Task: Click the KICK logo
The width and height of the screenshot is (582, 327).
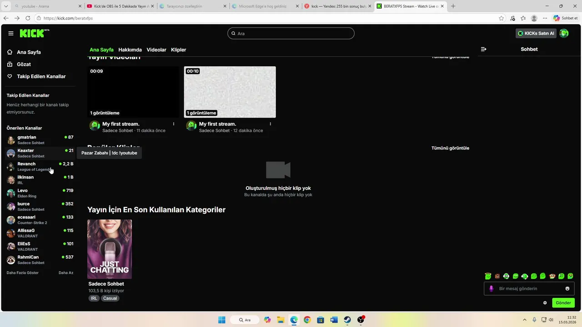Action: (x=34, y=33)
